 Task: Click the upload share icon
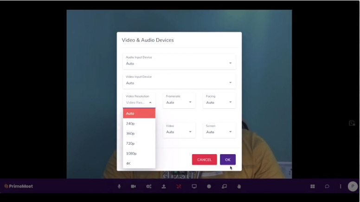(x=164, y=186)
